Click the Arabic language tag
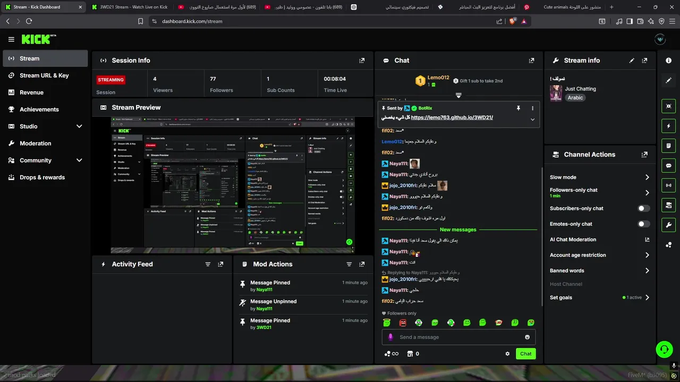The height and width of the screenshot is (382, 680). click(575, 98)
